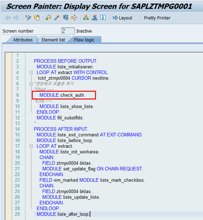Click the set_update_flag ON CHAIN-REQUEST line
The height and width of the screenshot is (220, 203).
click(x=93, y=169)
